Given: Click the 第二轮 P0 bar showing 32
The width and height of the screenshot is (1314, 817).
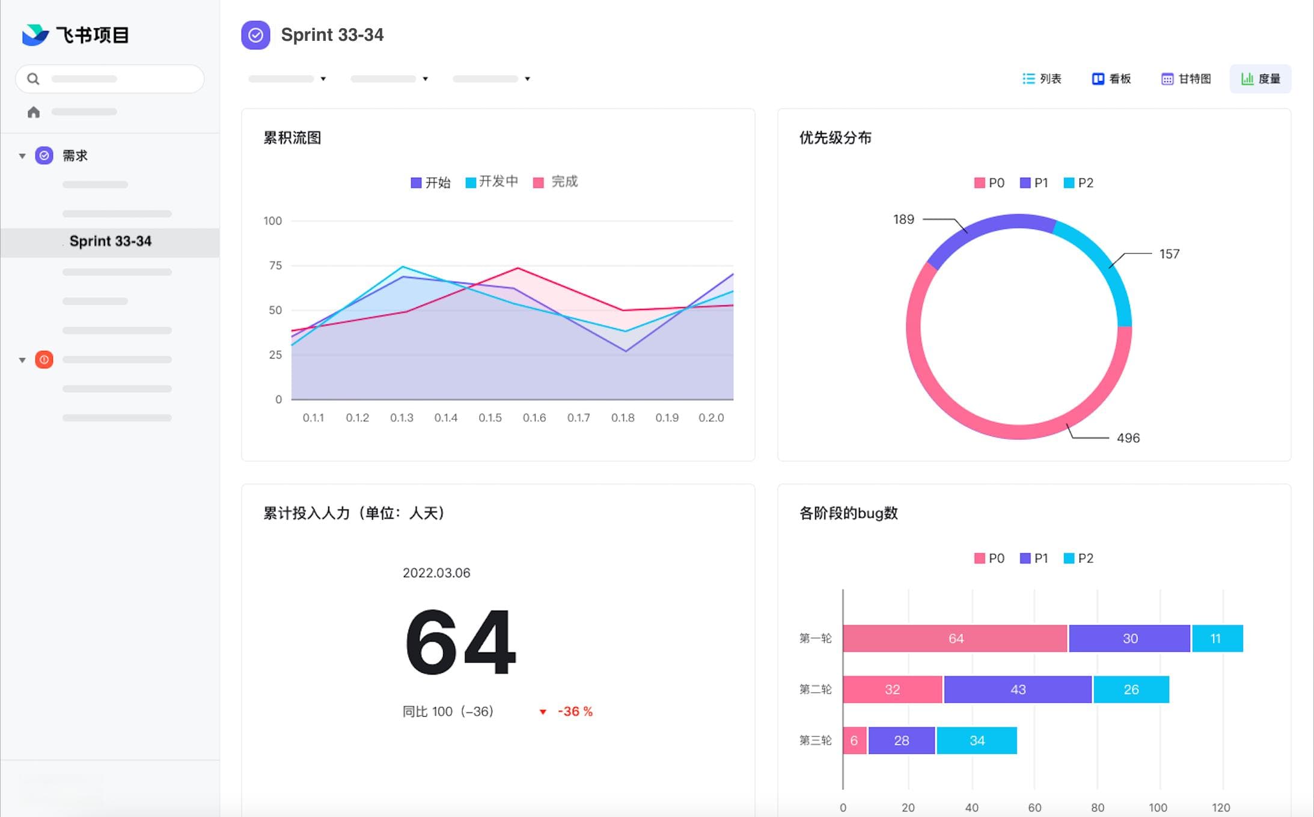Looking at the screenshot, I should (x=893, y=690).
